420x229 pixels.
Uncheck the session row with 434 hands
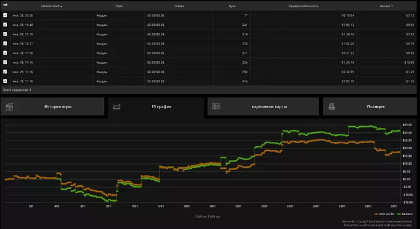click(x=5, y=81)
